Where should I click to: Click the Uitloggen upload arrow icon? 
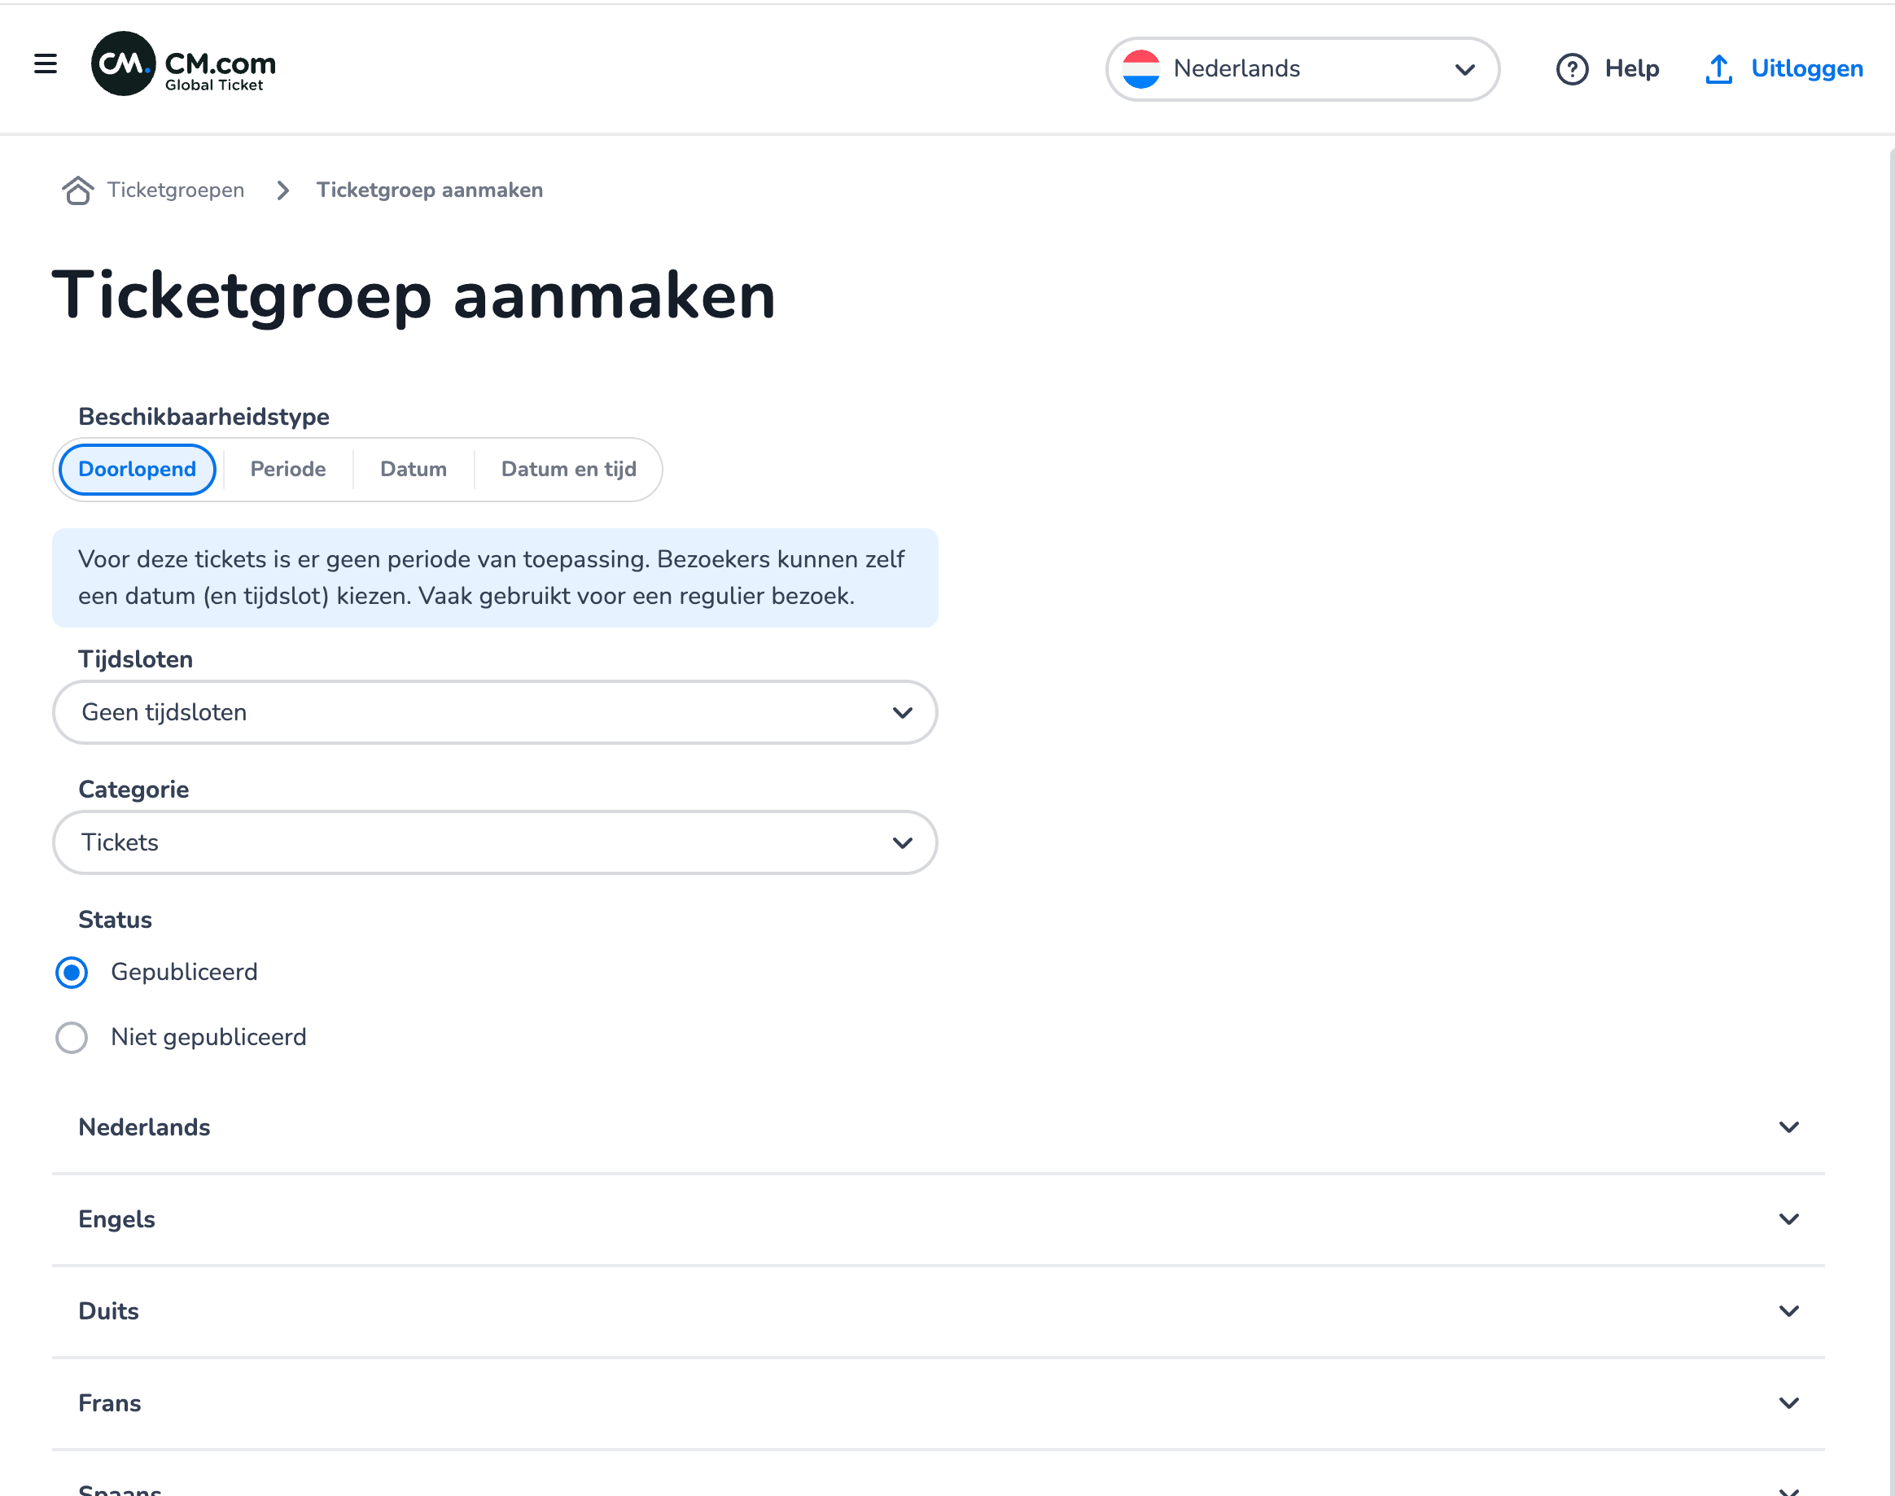tap(1719, 68)
